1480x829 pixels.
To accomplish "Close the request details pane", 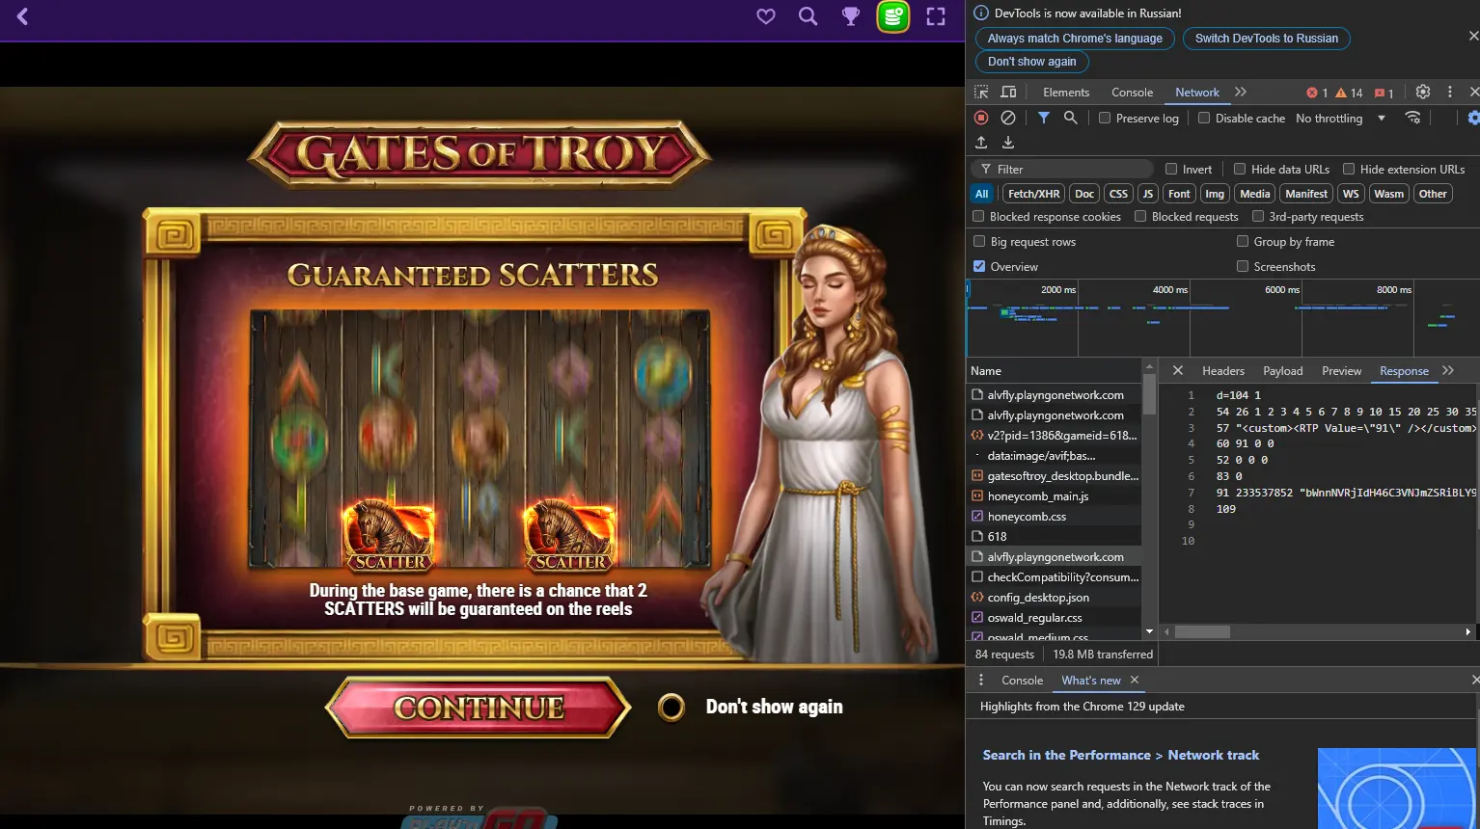I will [1178, 370].
